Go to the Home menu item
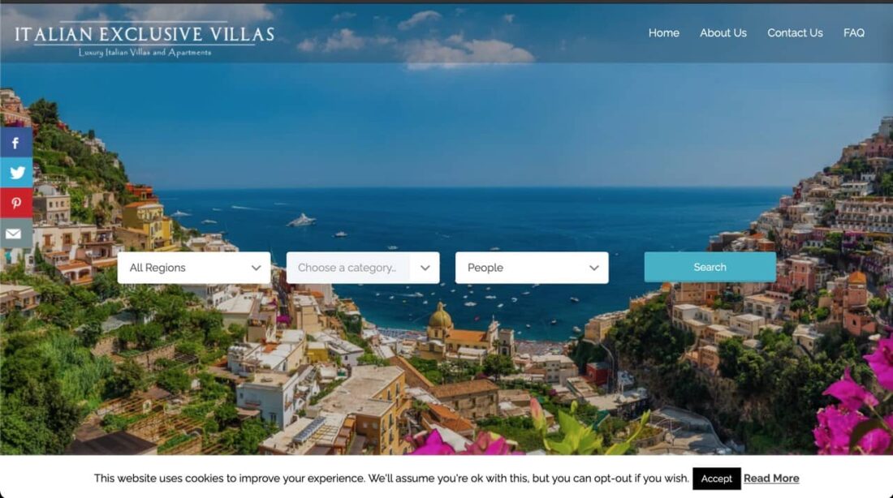The width and height of the screenshot is (893, 498). click(x=663, y=33)
